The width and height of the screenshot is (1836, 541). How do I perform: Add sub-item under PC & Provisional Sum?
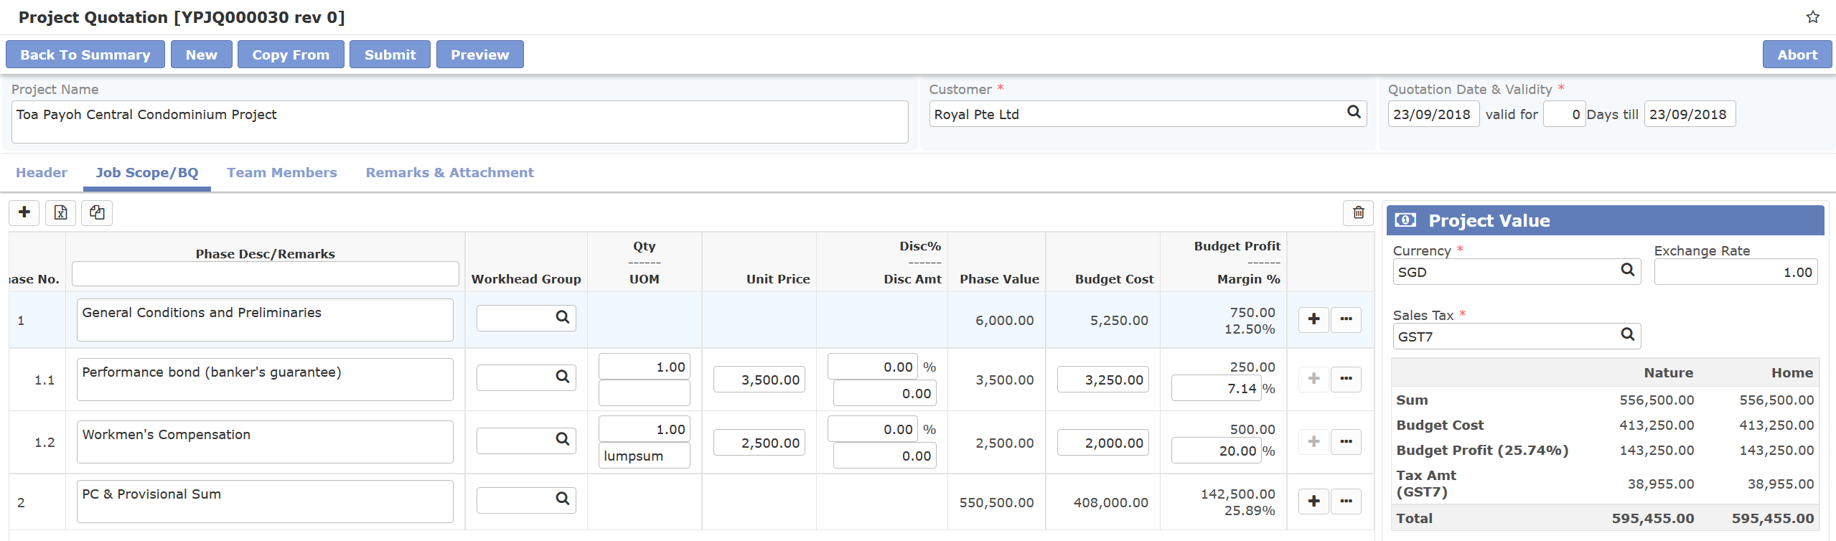(1313, 501)
